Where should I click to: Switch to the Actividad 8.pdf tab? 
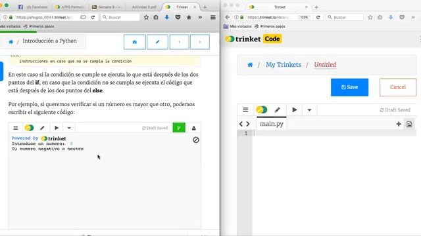[143, 7]
